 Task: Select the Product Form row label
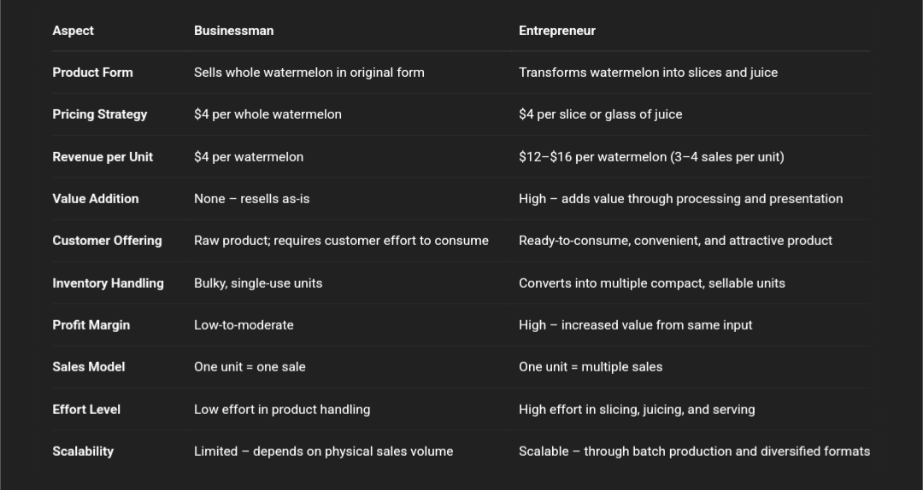[x=92, y=73]
